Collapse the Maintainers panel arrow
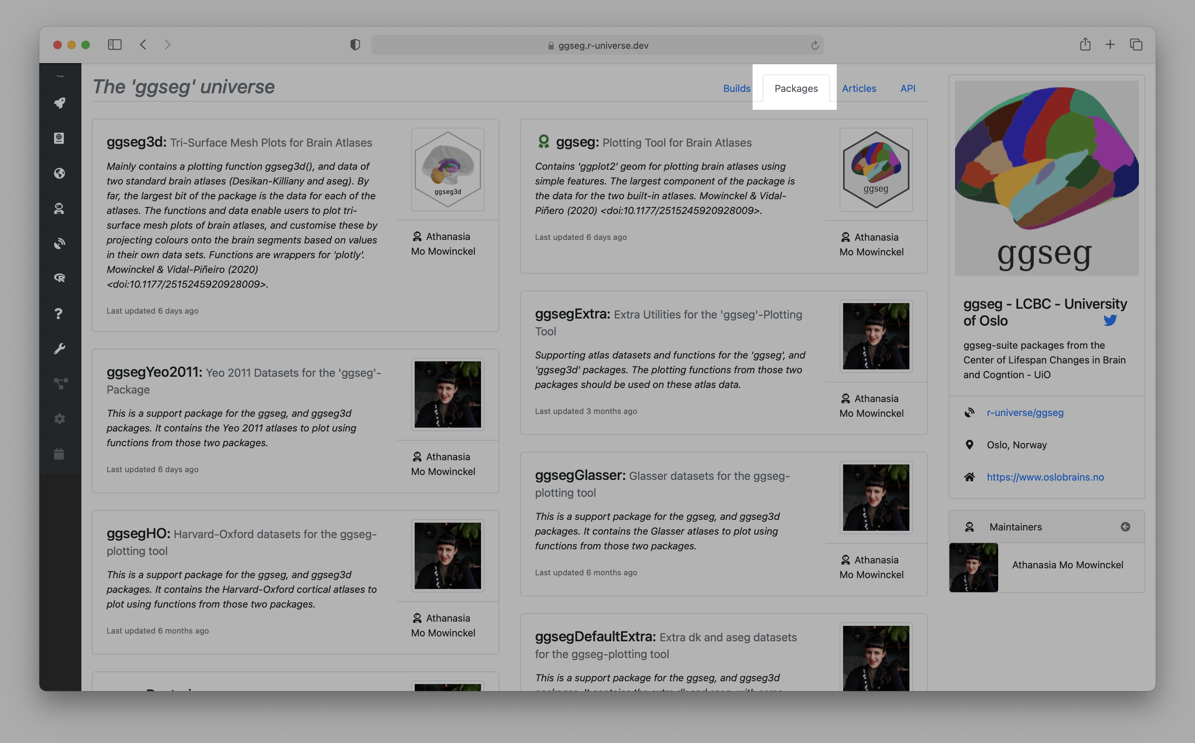This screenshot has height=743, width=1195. pos(1125,527)
